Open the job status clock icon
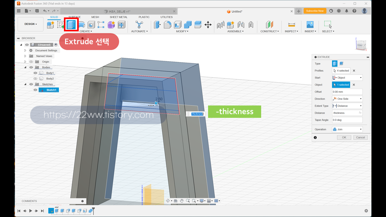Image resolution: width=386 pixels, height=217 pixels. click(339, 11)
